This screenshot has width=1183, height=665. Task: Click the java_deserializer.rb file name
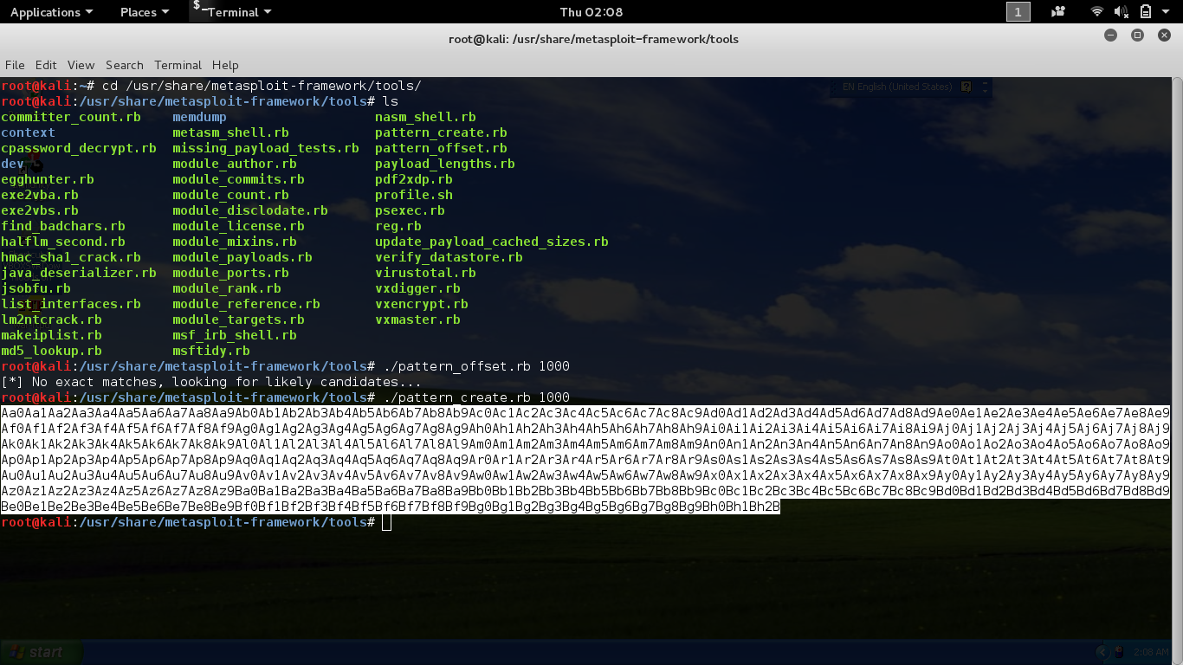(x=79, y=273)
